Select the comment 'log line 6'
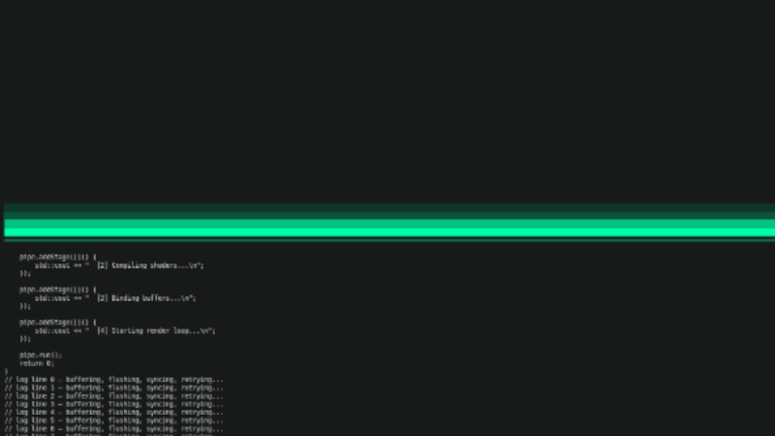Image resolution: width=775 pixels, height=436 pixels. (x=114, y=428)
